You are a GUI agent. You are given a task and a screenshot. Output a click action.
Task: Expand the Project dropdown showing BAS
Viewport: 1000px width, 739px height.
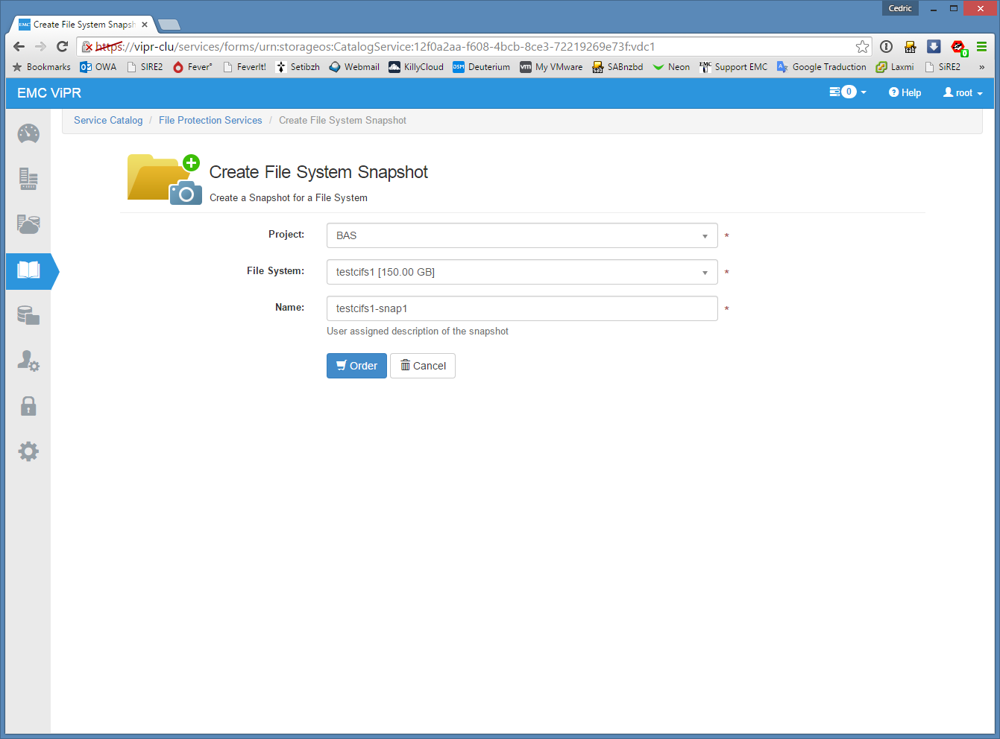pyautogui.click(x=521, y=235)
